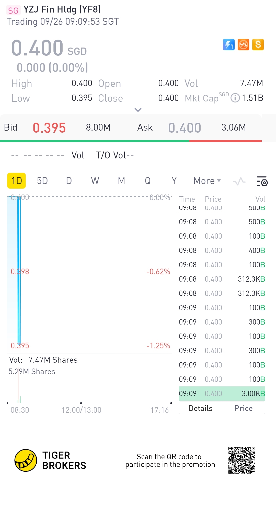Select the highlighted 3.00K trade row
The height and width of the screenshot is (506, 276).
coord(222,394)
